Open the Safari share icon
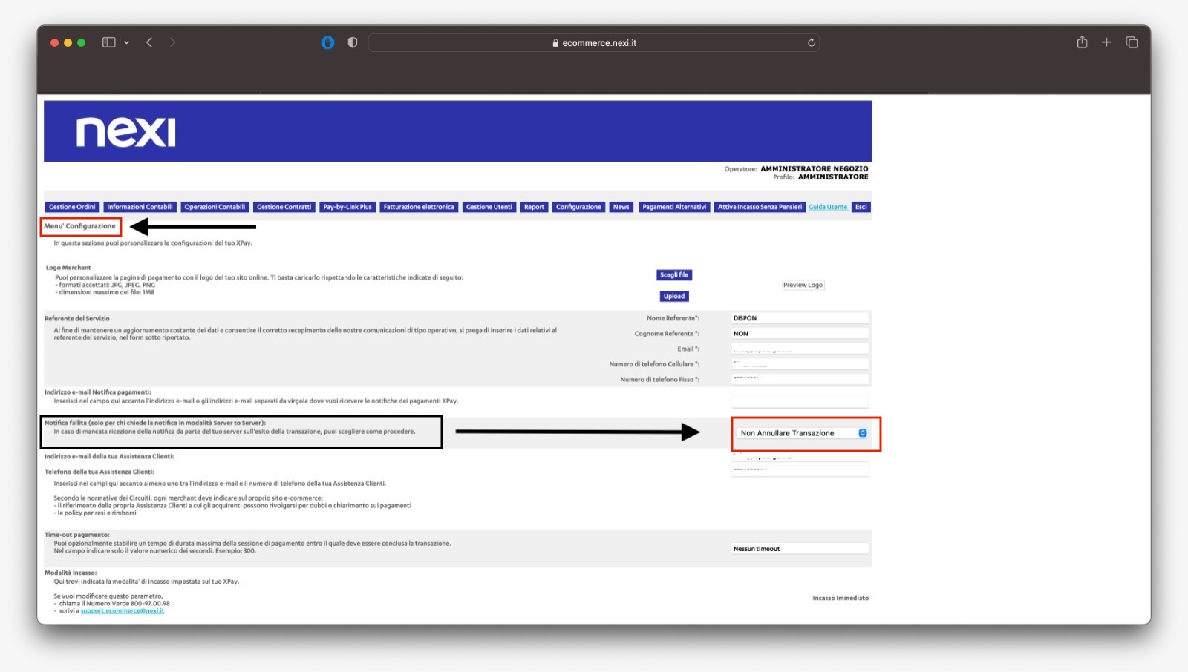Screen dimensions: 1188x672 (x=1083, y=42)
